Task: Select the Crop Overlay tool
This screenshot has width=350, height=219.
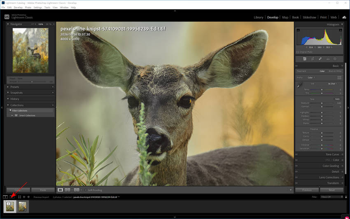Action: pyautogui.click(x=313, y=59)
